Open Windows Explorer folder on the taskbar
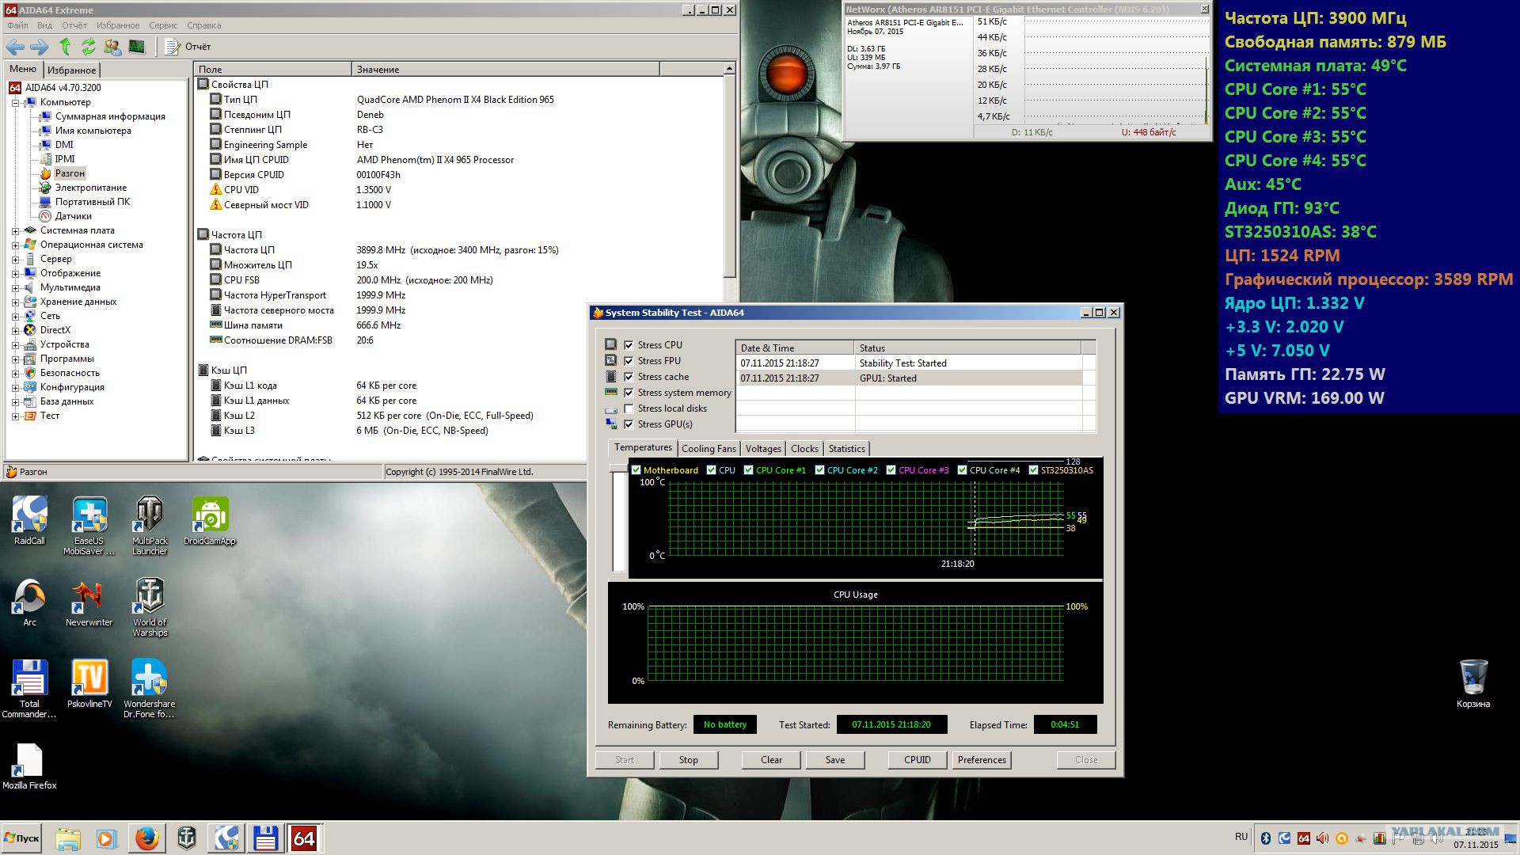1520x855 pixels. click(x=68, y=838)
